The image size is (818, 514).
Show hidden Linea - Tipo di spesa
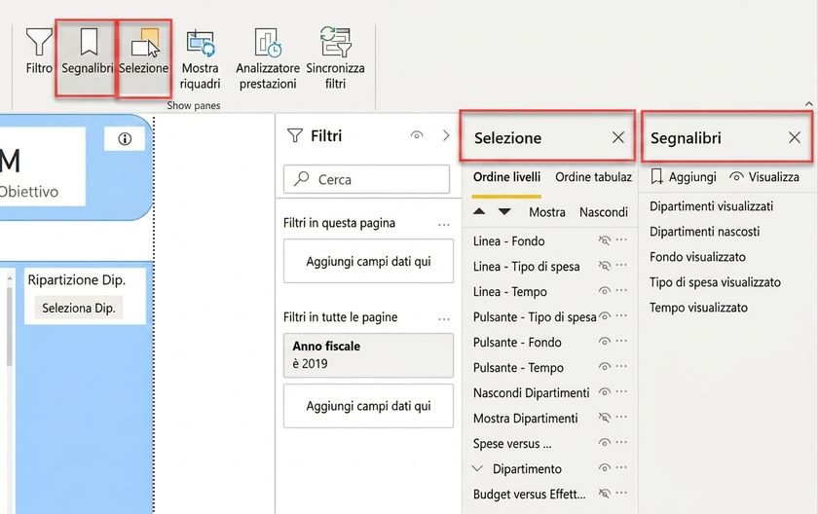coord(605,266)
